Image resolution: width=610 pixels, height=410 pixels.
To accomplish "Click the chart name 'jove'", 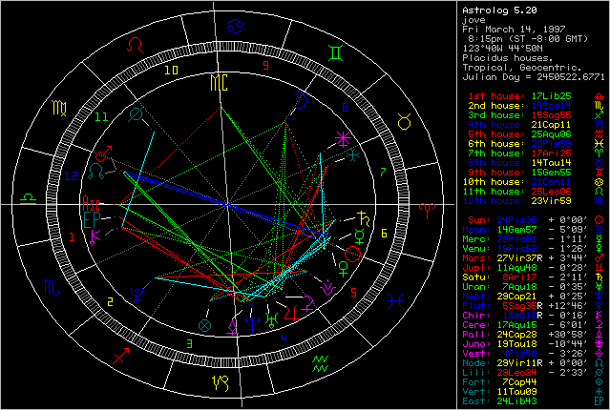I will point(473,20).
